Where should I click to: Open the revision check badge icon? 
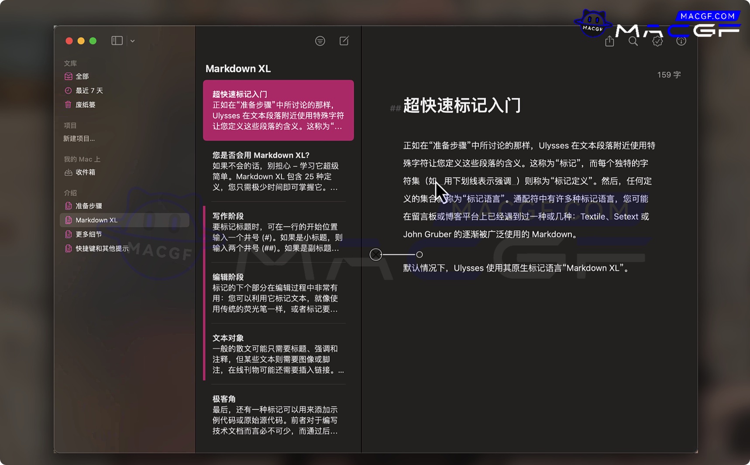[657, 41]
